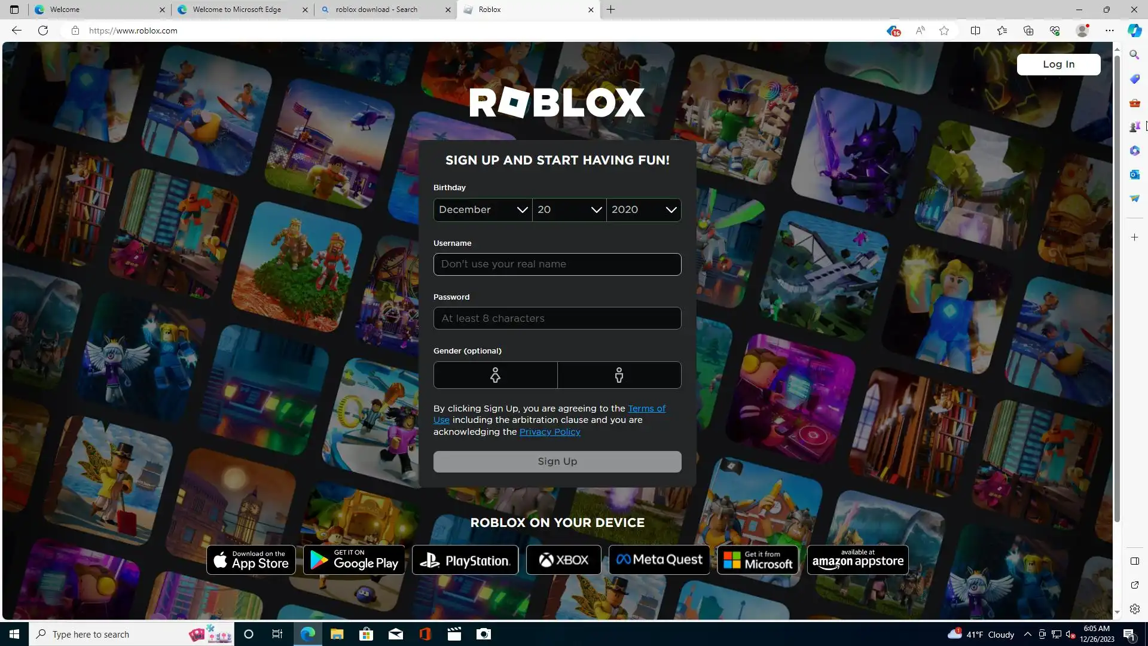
Task: Open Edge Copilot sidebar icon
Action: point(1134,31)
